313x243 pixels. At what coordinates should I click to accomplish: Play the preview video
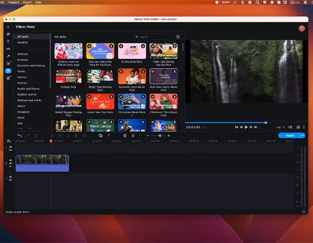tap(246, 127)
